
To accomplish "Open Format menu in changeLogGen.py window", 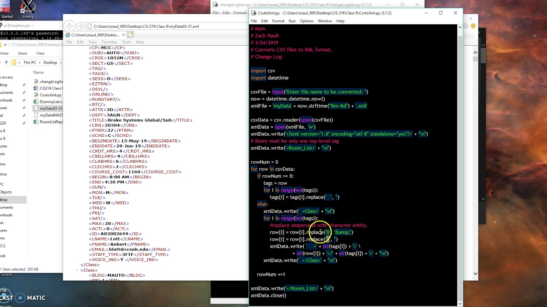I will 240,13.
